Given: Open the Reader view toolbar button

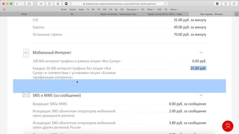Looking at the screenshot, I should point(41,4).
